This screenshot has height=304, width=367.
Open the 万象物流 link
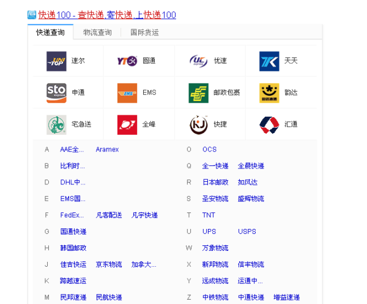click(215, 248)
